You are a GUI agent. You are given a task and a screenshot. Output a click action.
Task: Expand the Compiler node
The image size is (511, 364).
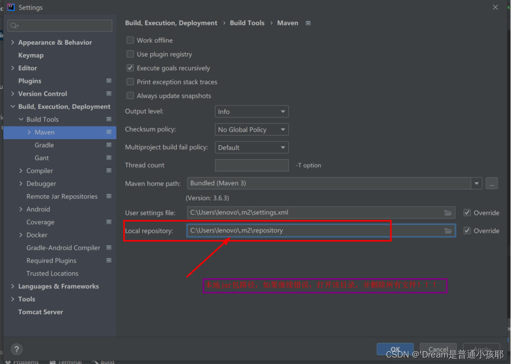tap(21, 170)
